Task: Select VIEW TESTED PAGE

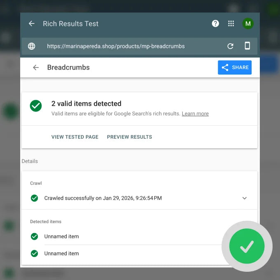Action: 75,137
